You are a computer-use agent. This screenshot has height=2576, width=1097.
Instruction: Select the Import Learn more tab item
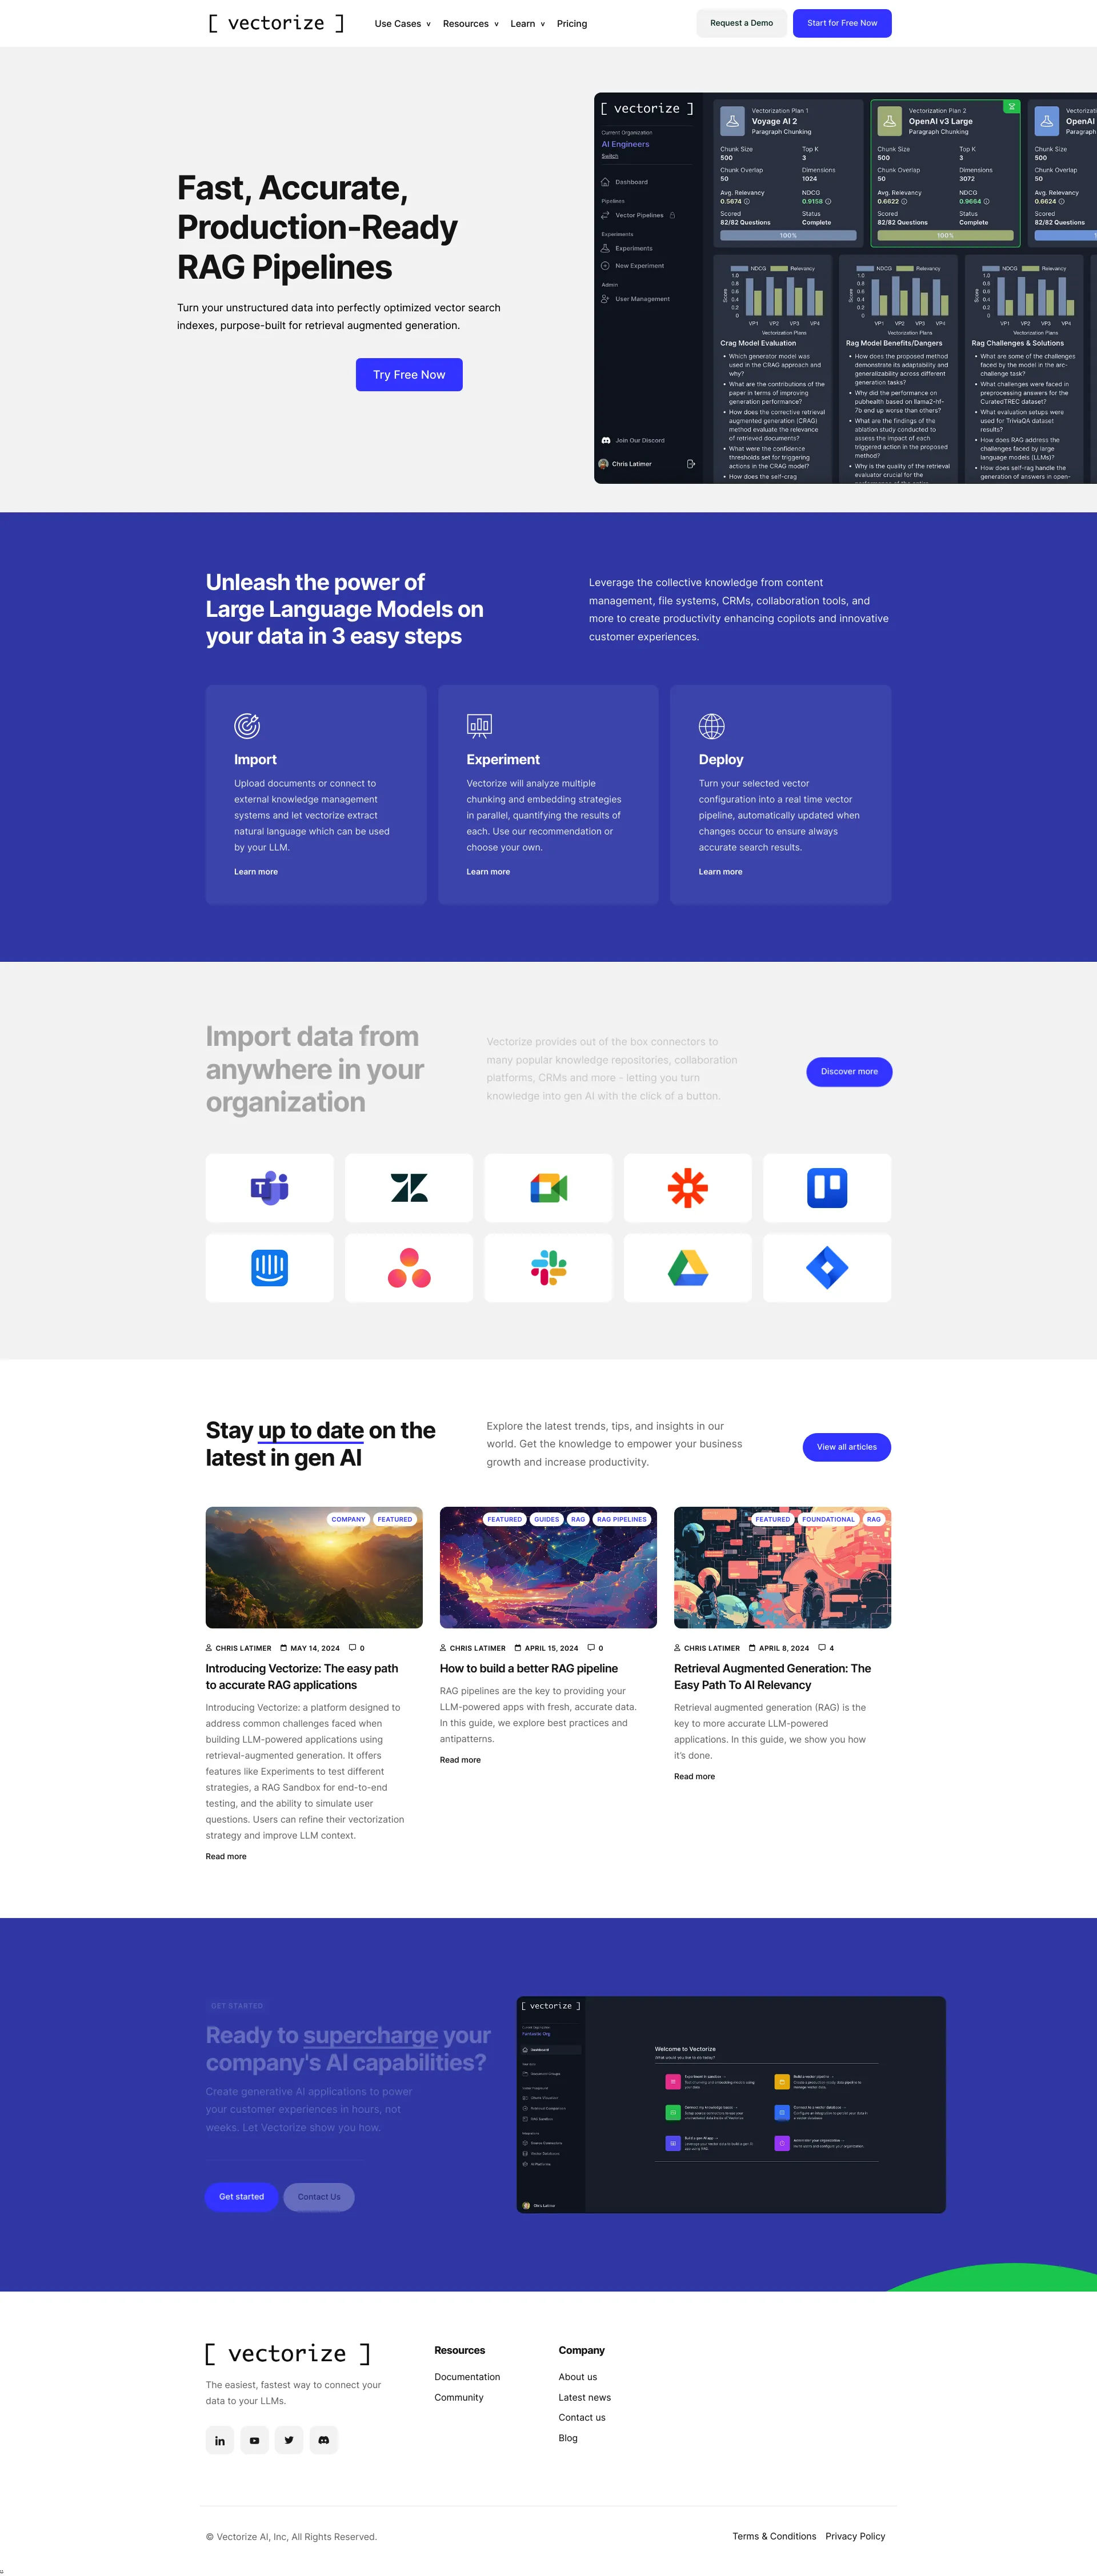255,870
